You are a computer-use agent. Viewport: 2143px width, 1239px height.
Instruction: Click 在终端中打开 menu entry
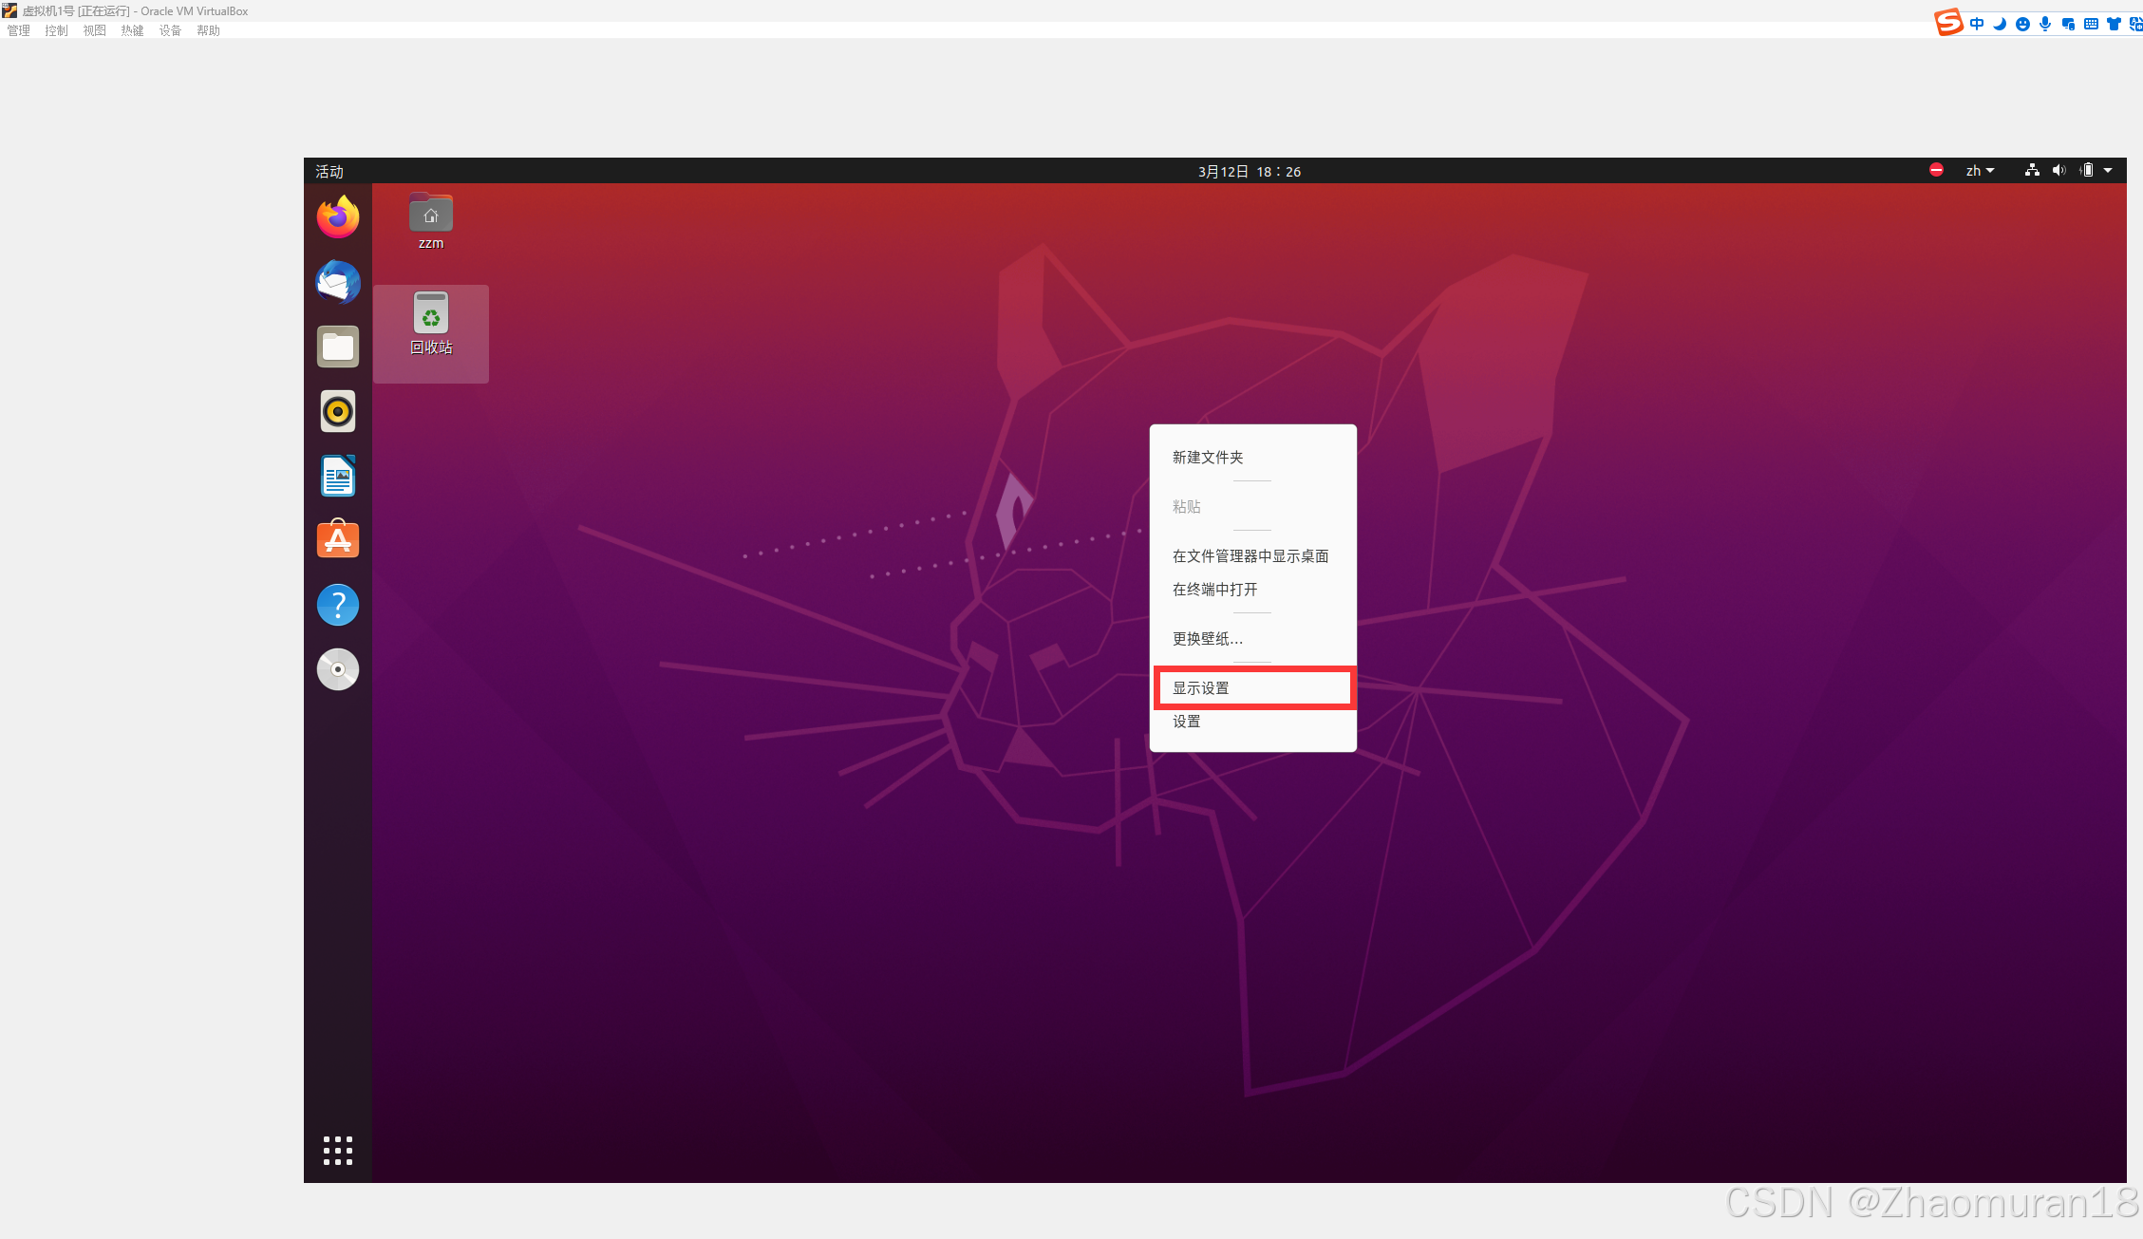coord(1215,590)
